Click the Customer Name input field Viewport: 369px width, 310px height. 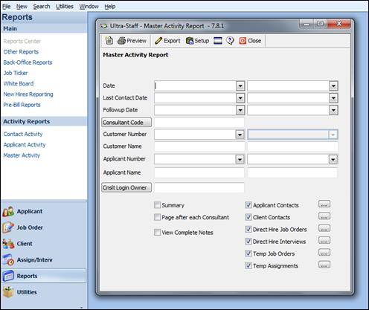click(x=199, y=146)
